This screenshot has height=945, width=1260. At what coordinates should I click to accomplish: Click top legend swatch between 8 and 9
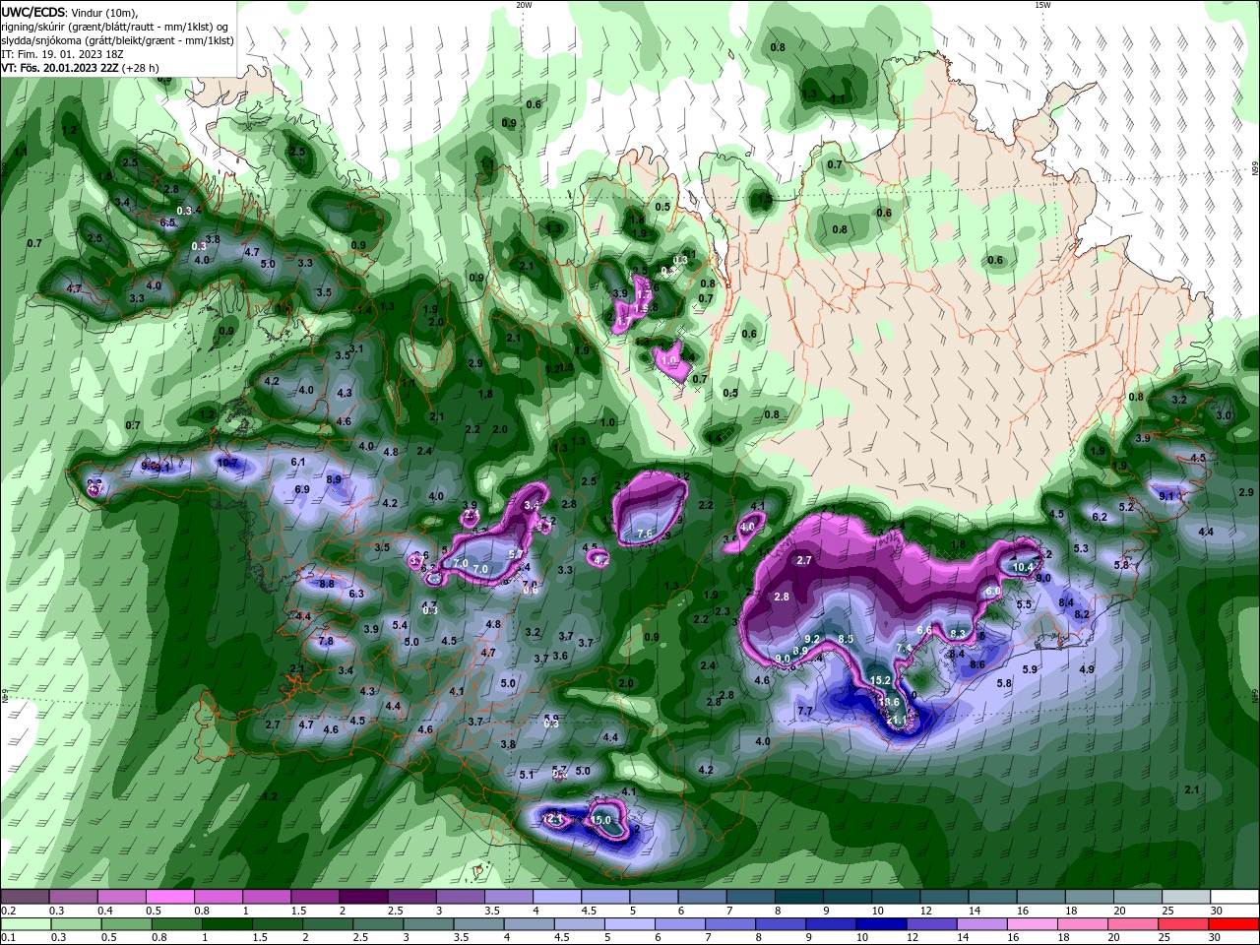click(x=799, y=897)
